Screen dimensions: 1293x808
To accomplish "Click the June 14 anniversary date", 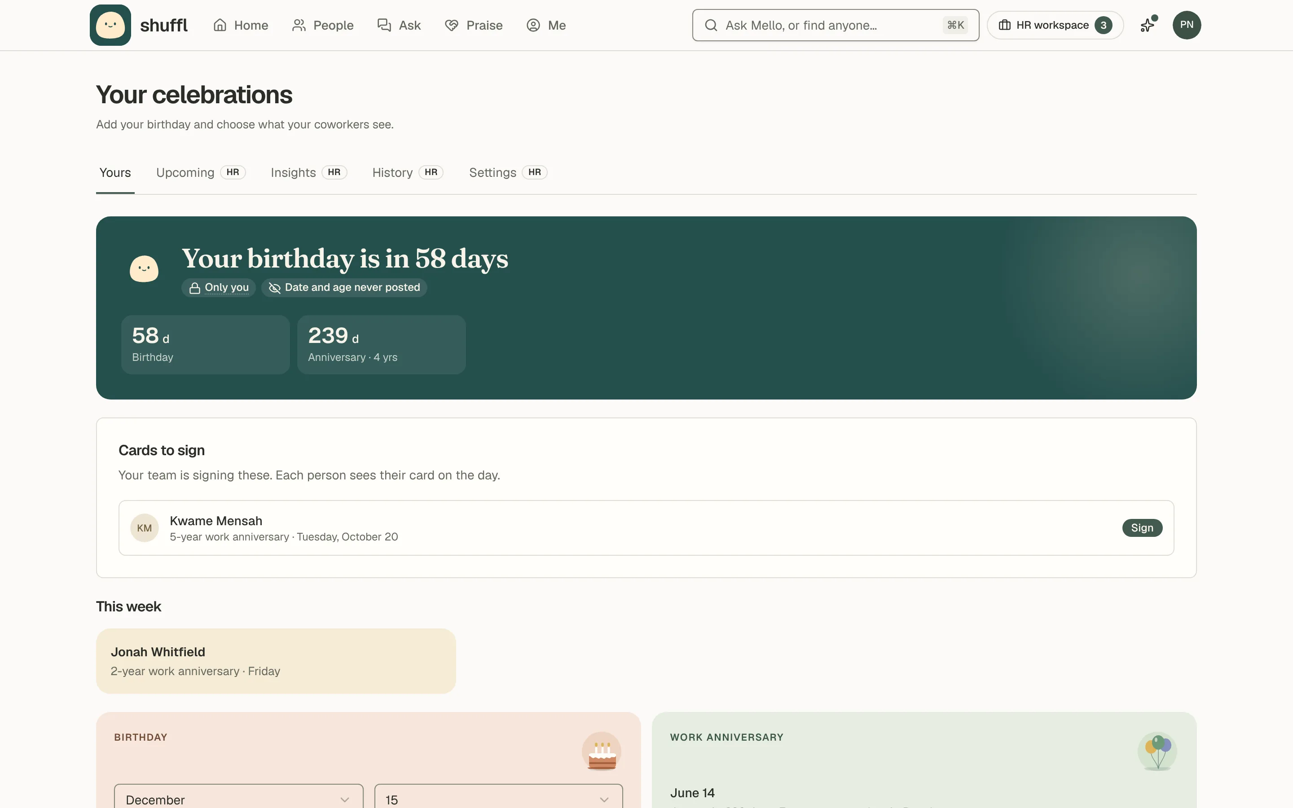I will [x=692, y=793].
